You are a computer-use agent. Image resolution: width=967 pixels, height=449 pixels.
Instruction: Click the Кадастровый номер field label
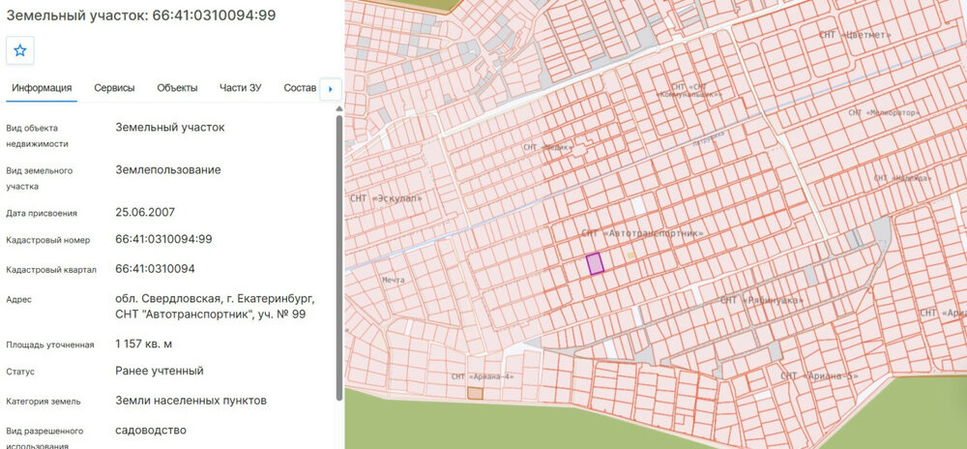[48, 240]
